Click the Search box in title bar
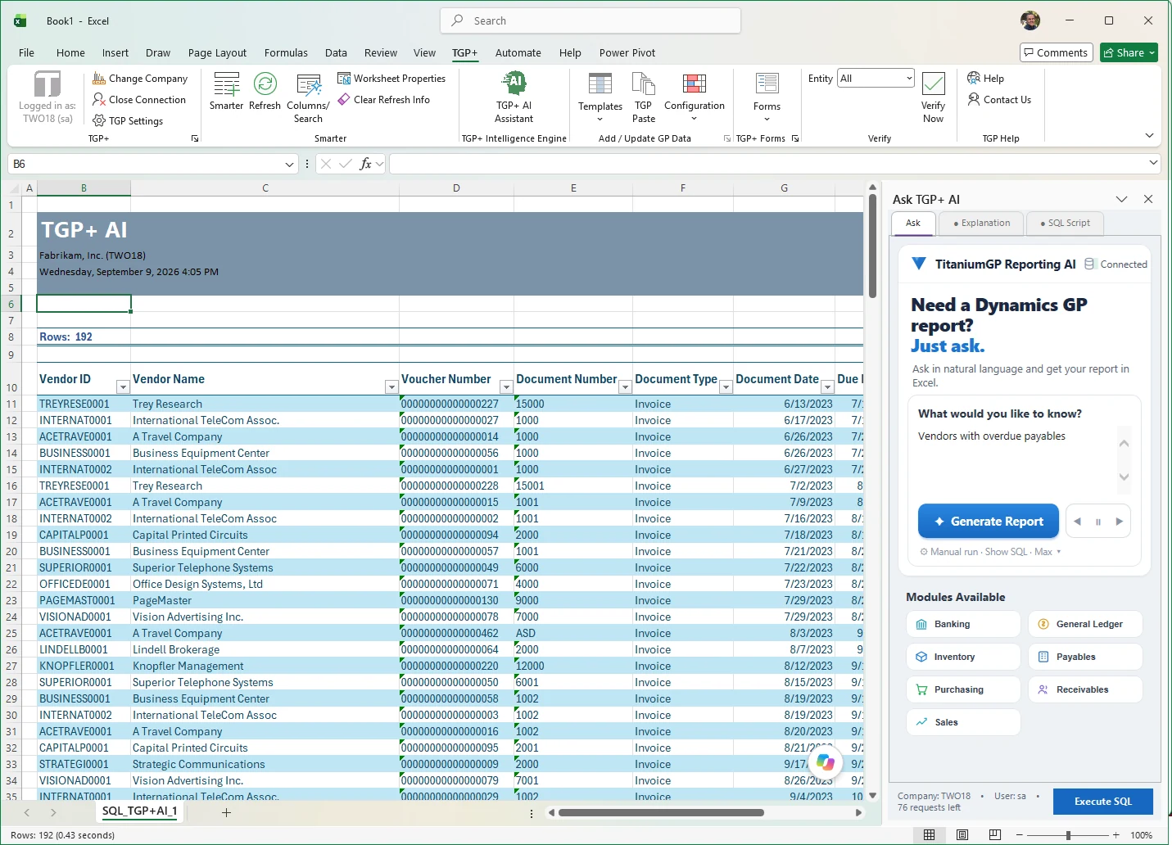This screenshot has height=845, width=1172. 591,20
